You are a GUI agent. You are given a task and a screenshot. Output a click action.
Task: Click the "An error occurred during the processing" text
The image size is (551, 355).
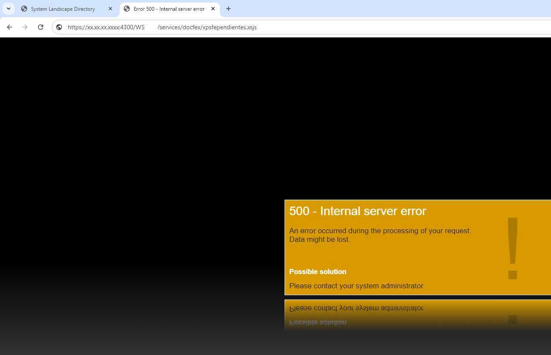tap(380, 231)
